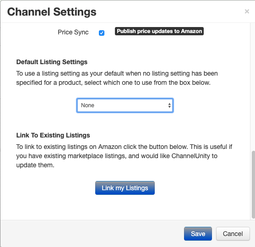Click the Channel Settings dialog title
255x247 pixels.
click(52, 12)
